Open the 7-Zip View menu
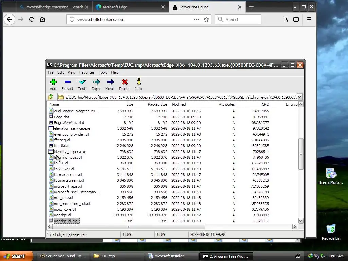Screen dimensions: 348x261 (71, 72)
